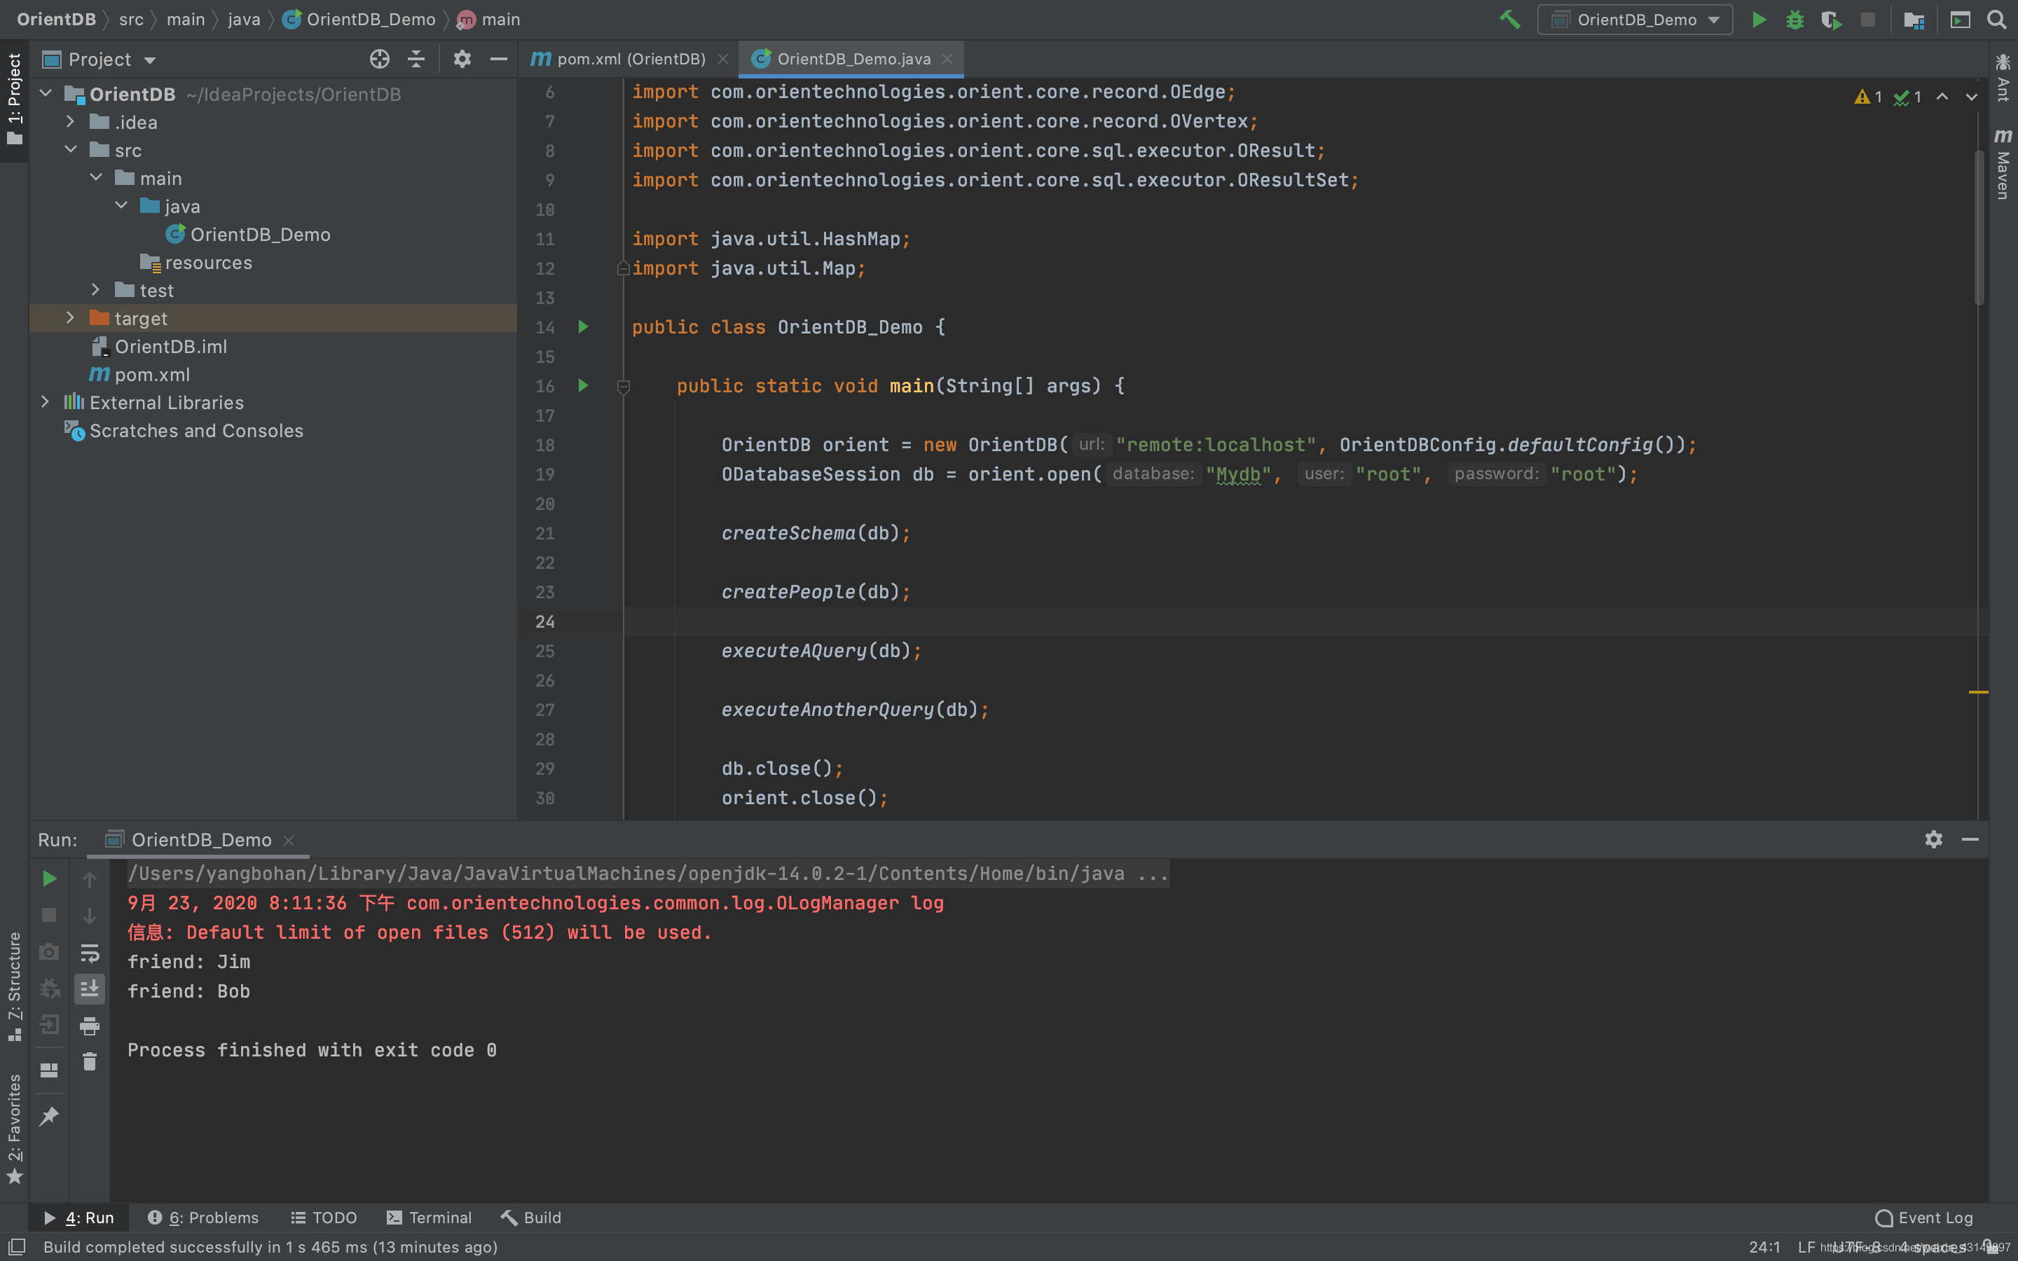Toggle soft-wrap in Run console
This screenshot has width=2018, height=1261.
coord(89,953)
